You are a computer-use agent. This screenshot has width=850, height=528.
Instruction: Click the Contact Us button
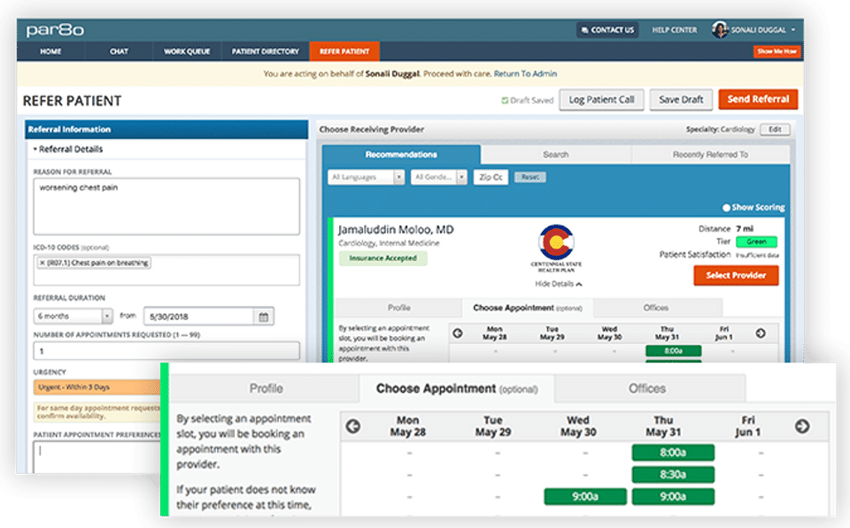tap(607, 30)
